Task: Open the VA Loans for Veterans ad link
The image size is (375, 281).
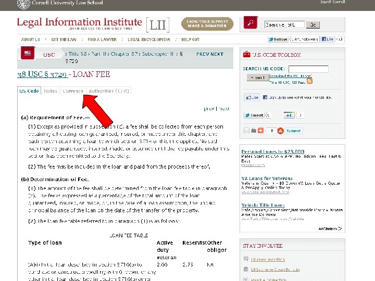Action: point(267,178)
